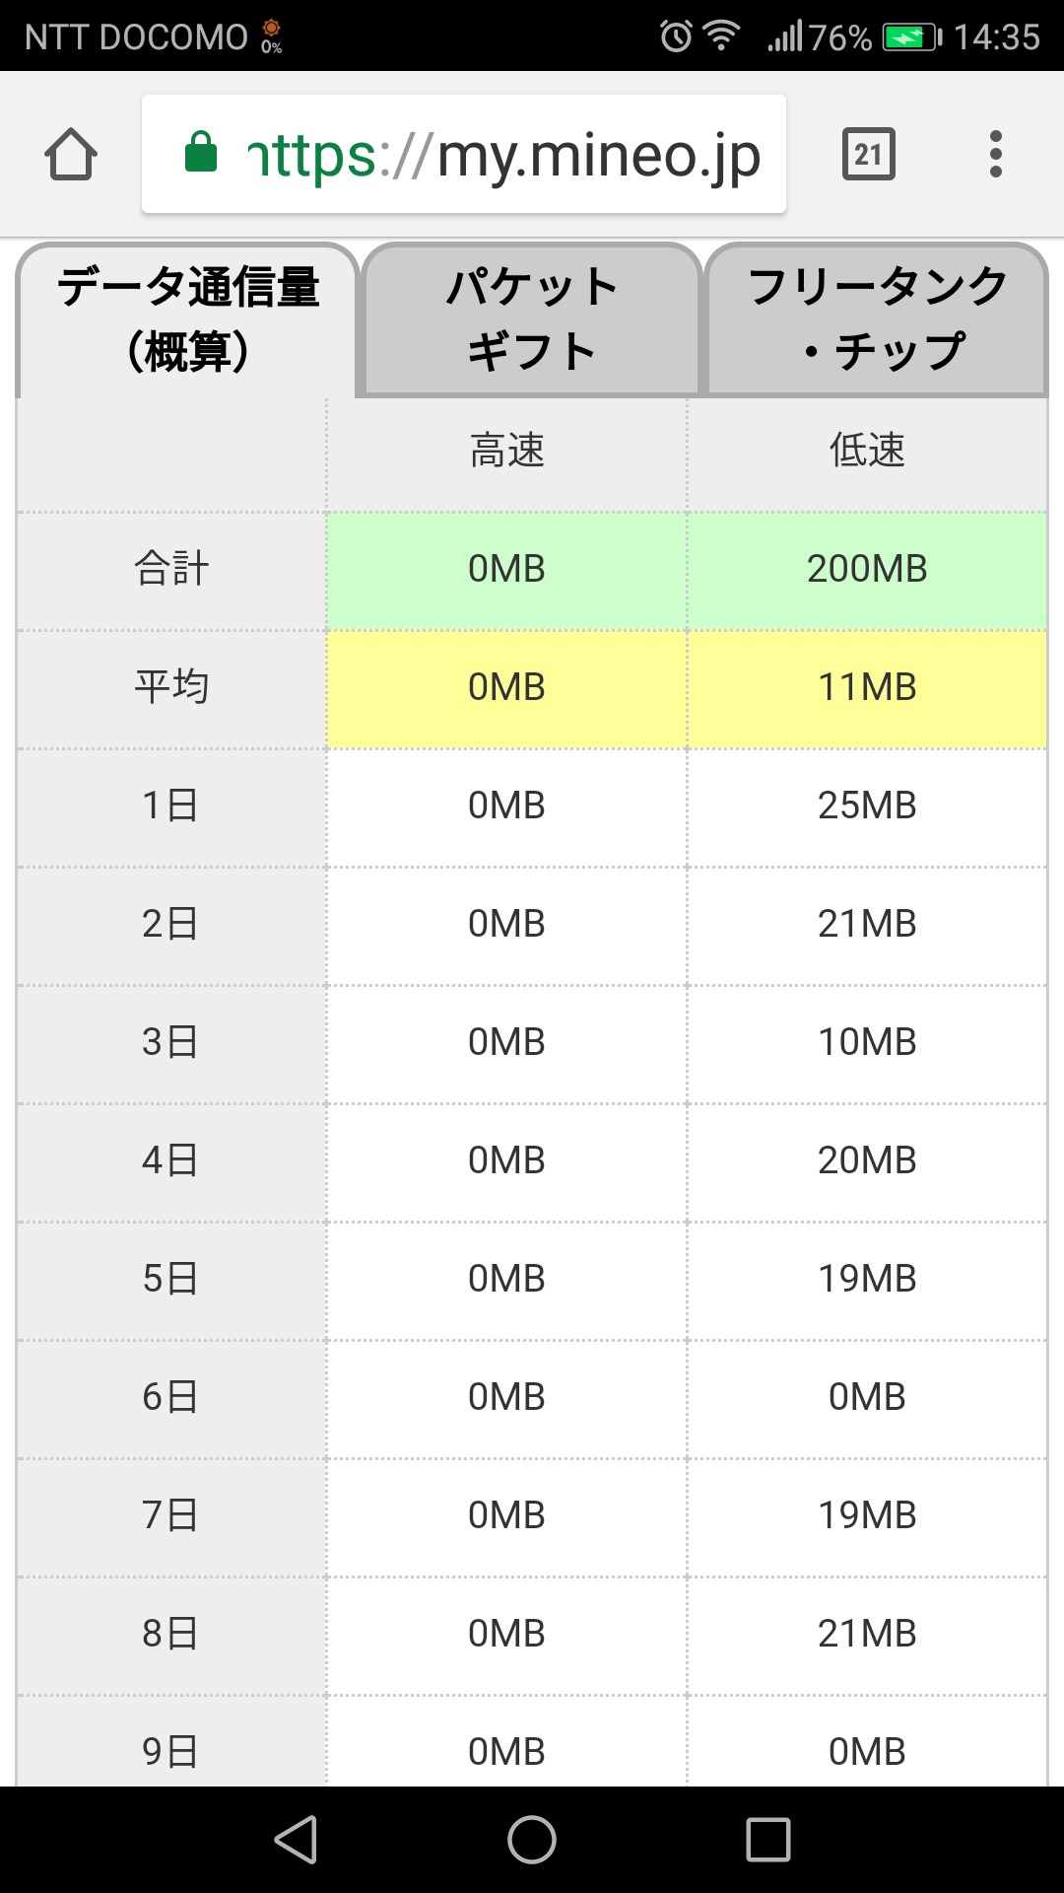The width and height of the screenshot is (1064, 1893).
Task: Switch to the パケットギフト tab
Action: click(532, 319)
